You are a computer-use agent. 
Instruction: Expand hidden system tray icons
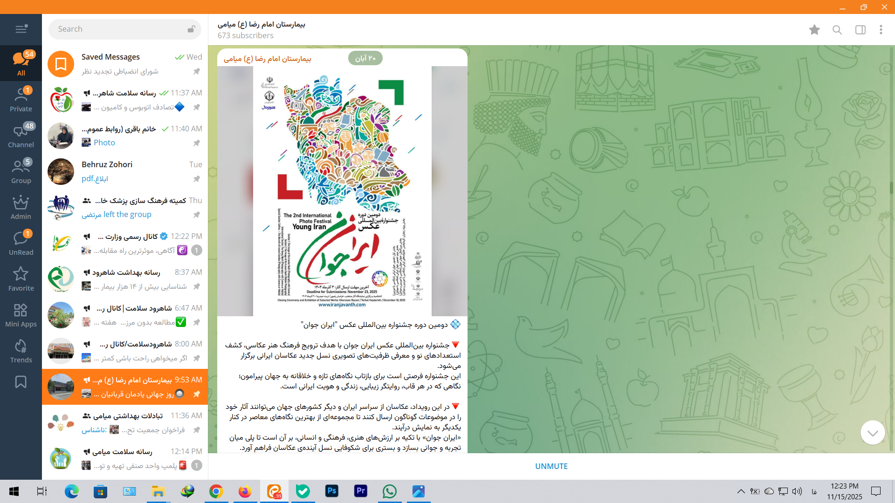(741, 491)
